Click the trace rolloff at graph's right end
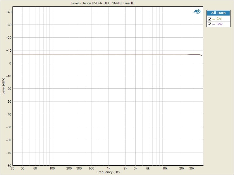This screenshot has height=175, width=234. click(200, 55)
